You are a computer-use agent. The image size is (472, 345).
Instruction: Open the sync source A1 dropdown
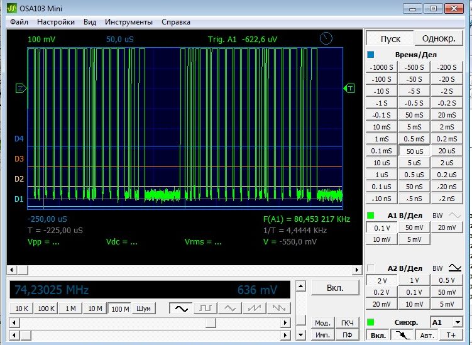458,322
